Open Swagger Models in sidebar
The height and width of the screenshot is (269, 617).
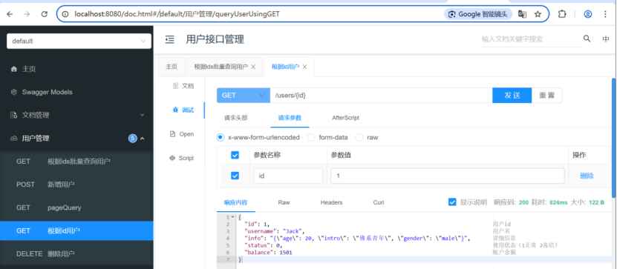76,93
